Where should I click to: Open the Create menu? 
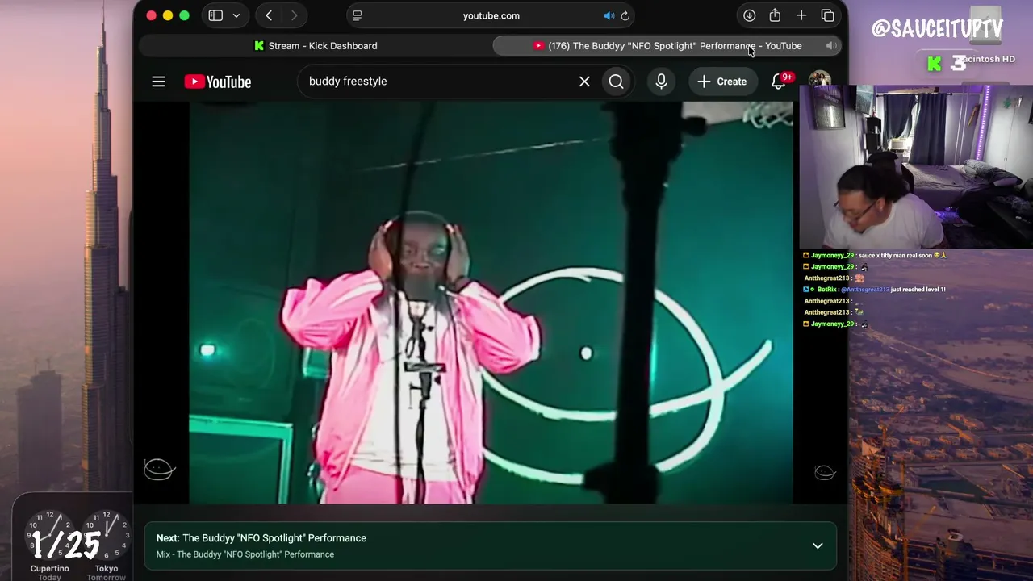tap(722, 82)
